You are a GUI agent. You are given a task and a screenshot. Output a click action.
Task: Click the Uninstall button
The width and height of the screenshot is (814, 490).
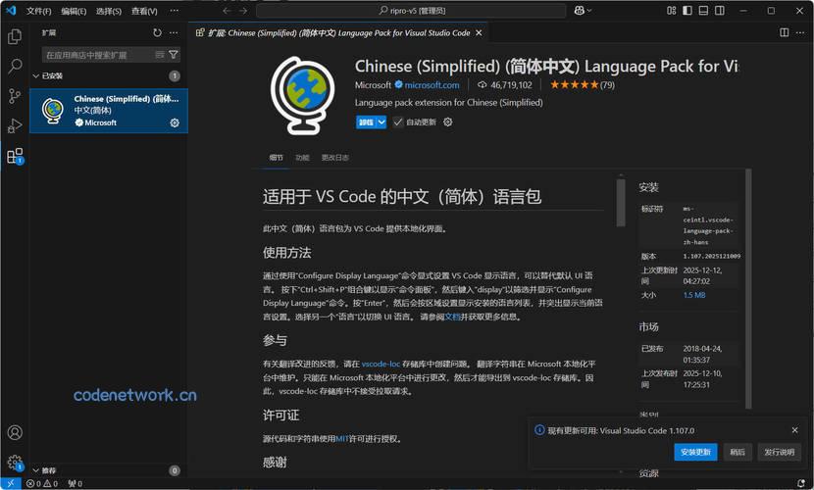point(366,122)
